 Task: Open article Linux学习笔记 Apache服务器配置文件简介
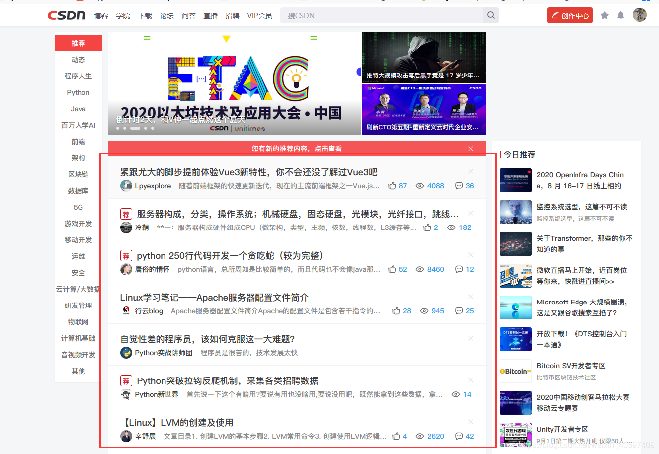click(214, 297)
